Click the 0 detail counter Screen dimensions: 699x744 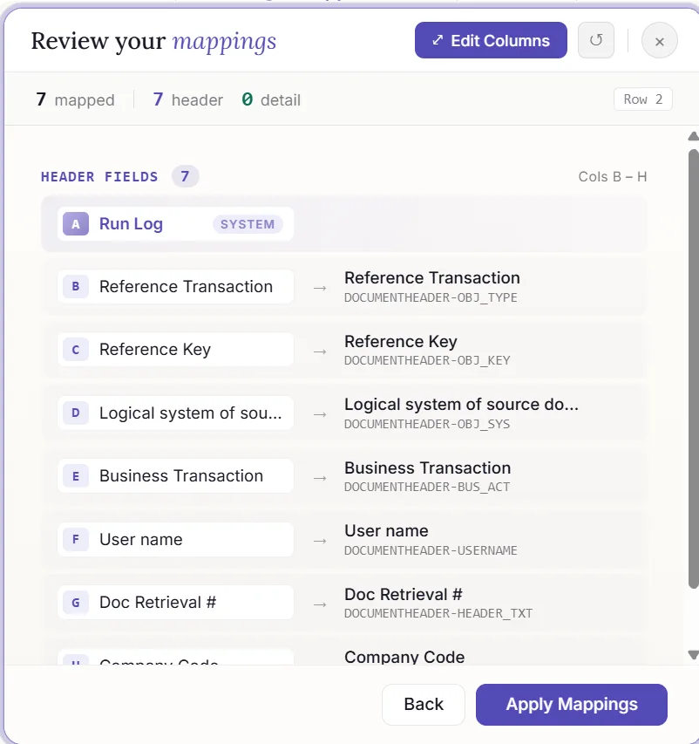(x=271, y=99)
